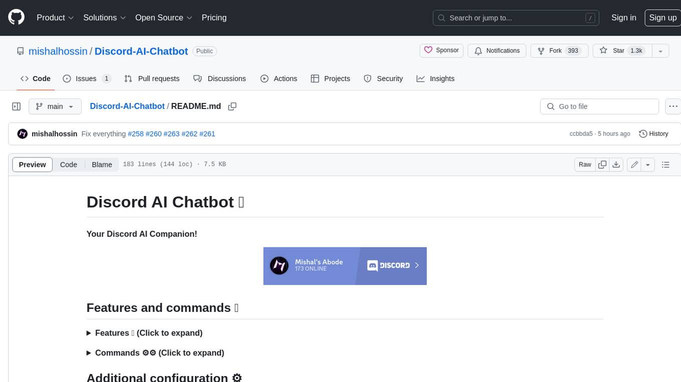This screenshot has height=382, width=681.
Task: Switch to the Issues tab
Action: (x=87, y=78)
